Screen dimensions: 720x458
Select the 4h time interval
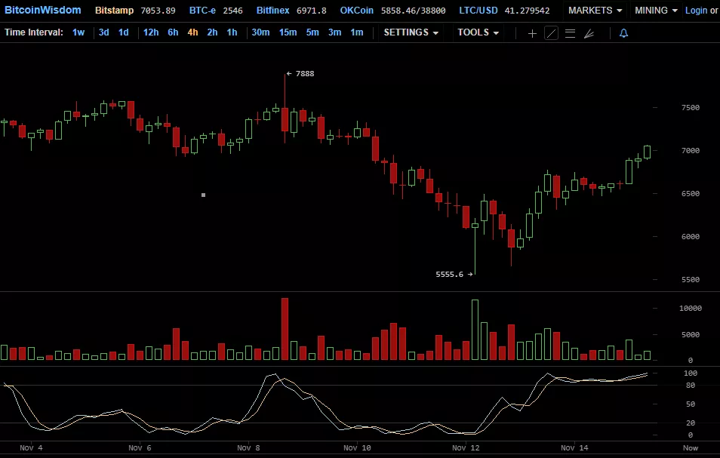tap(193, 32)
